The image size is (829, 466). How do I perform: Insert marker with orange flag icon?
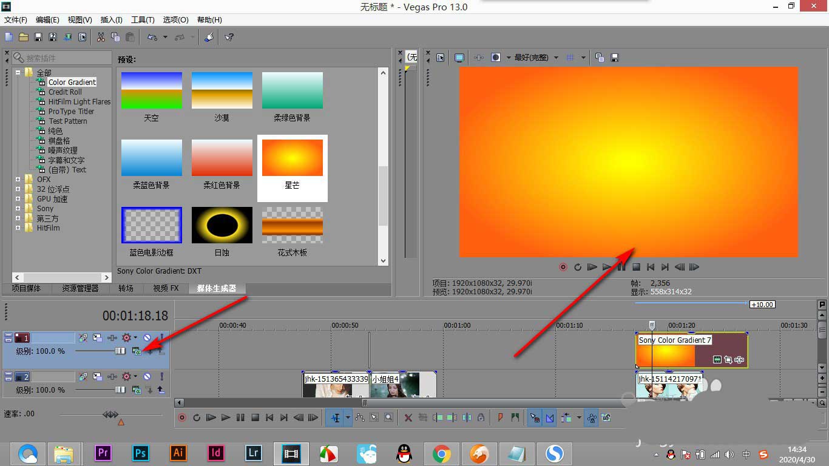(x=500, y=417)
